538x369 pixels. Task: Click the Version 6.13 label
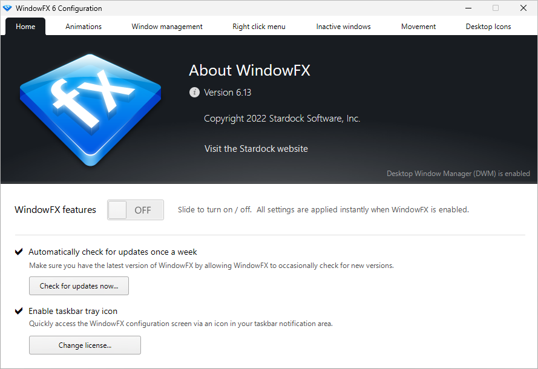point(228,92)
